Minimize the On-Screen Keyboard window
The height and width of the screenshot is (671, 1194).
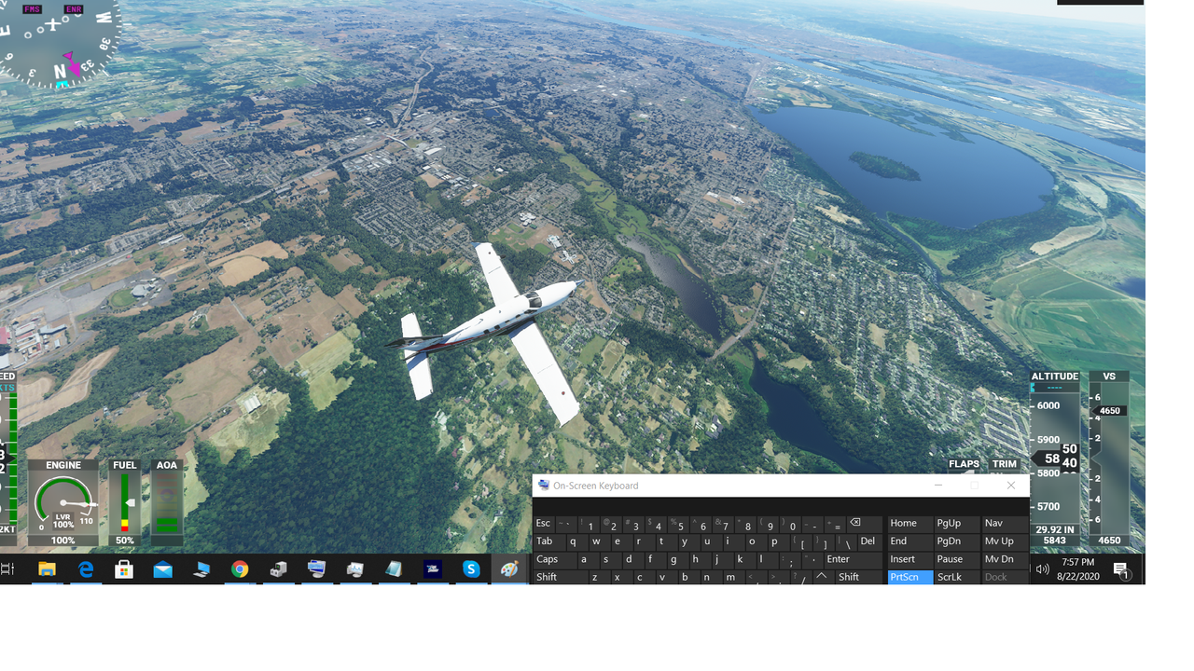click(938, 486)
